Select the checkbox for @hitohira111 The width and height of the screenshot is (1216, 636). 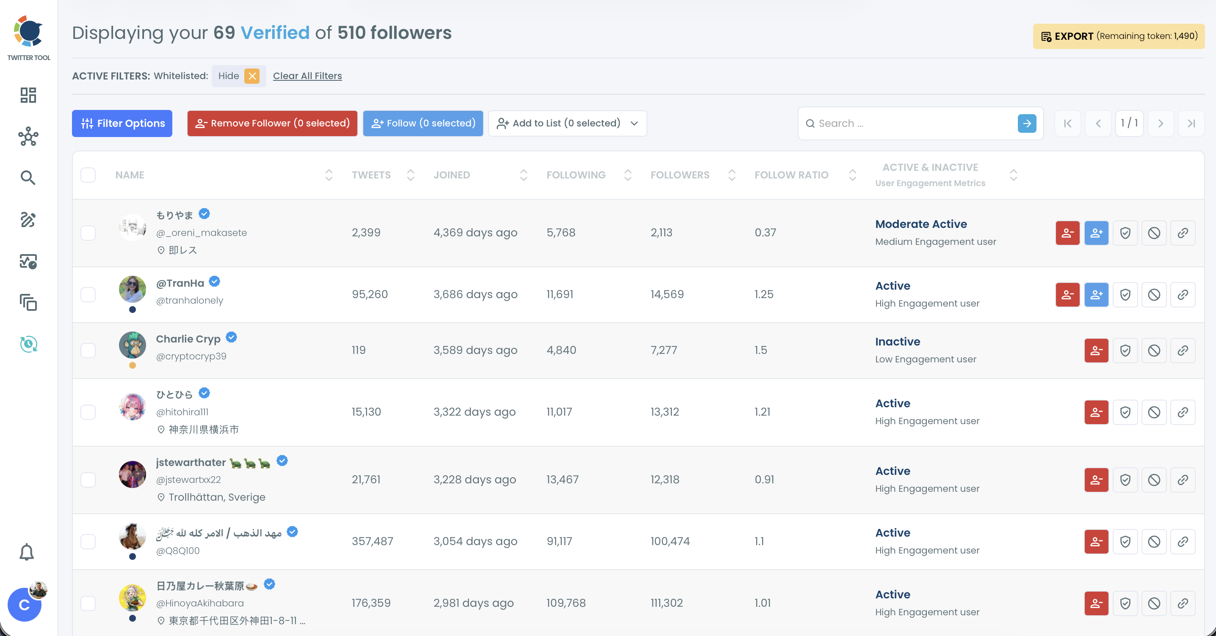tap(88, 412)
